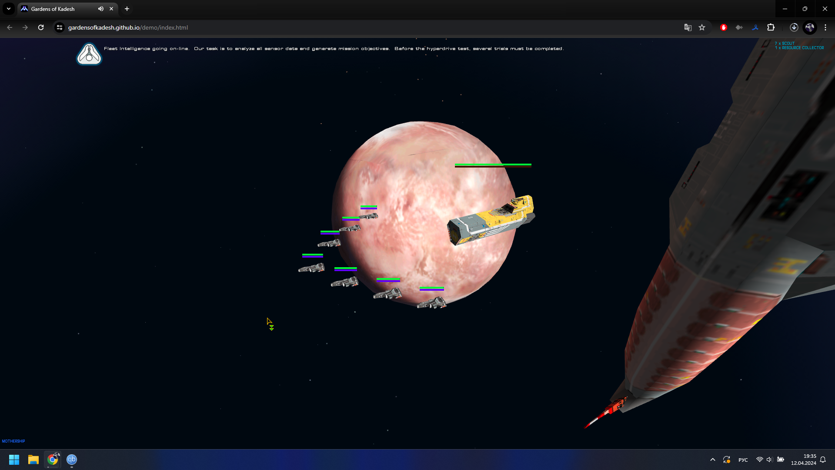835x470 pixels.
Task: Open the audio waveform extension
Action: pos(739,27)
